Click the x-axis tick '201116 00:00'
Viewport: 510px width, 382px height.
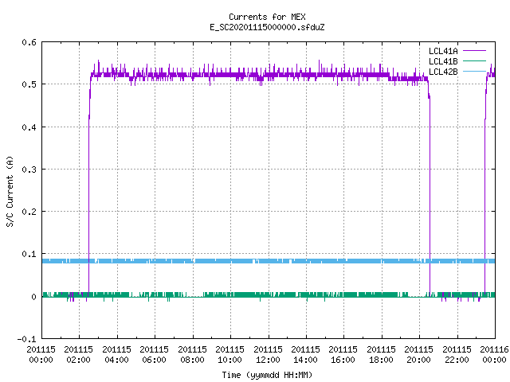coord(494,355)
